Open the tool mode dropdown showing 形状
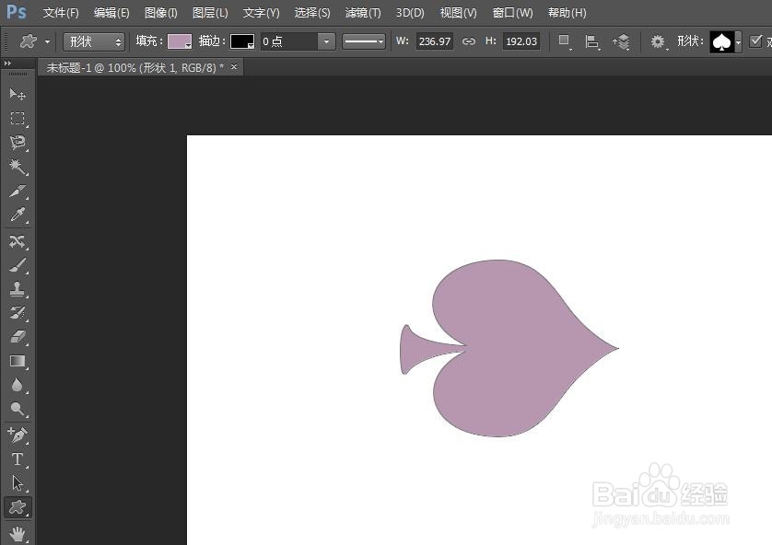This screenshot has width=772, height=545. tap(94, 41)
